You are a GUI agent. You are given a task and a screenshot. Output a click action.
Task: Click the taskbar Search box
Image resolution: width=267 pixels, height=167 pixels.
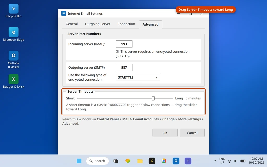click(98, 161)
